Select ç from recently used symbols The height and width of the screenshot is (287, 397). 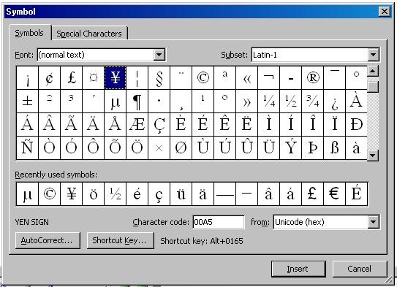159,194
